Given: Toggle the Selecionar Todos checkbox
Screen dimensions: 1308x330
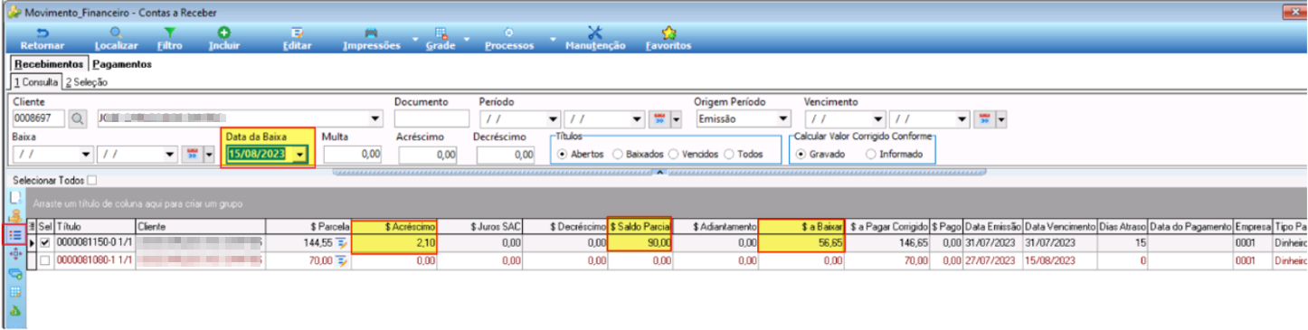Looking at the screenshot, I should pos(91,180).
